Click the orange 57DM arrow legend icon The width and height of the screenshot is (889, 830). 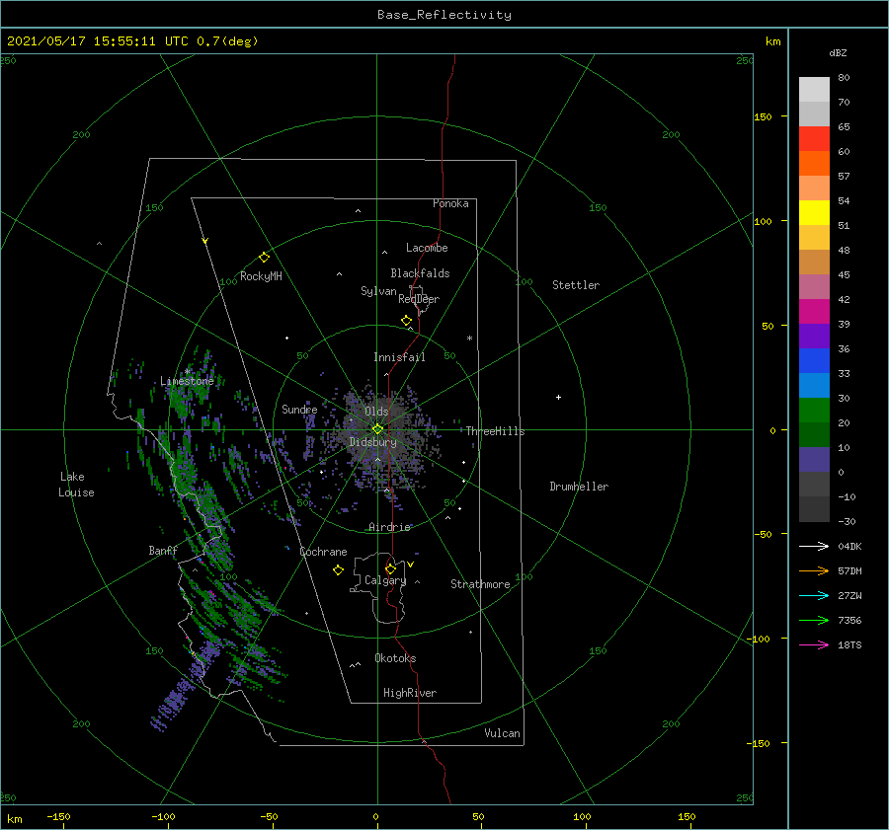(814, 571)
